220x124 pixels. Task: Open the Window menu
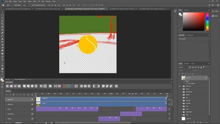[x=48, y=1]
